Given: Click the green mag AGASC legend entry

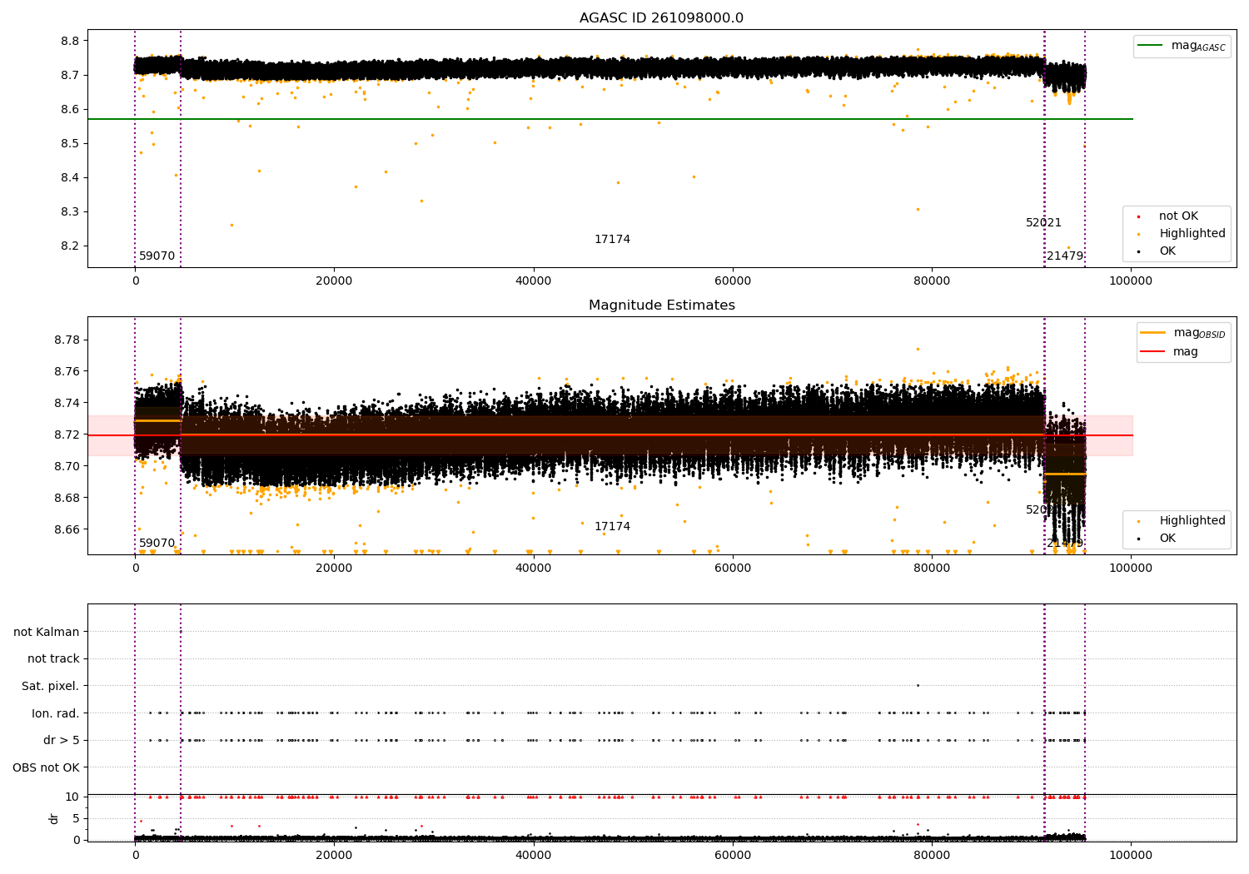Looking at the screenshot, I should coord(1182,46).
